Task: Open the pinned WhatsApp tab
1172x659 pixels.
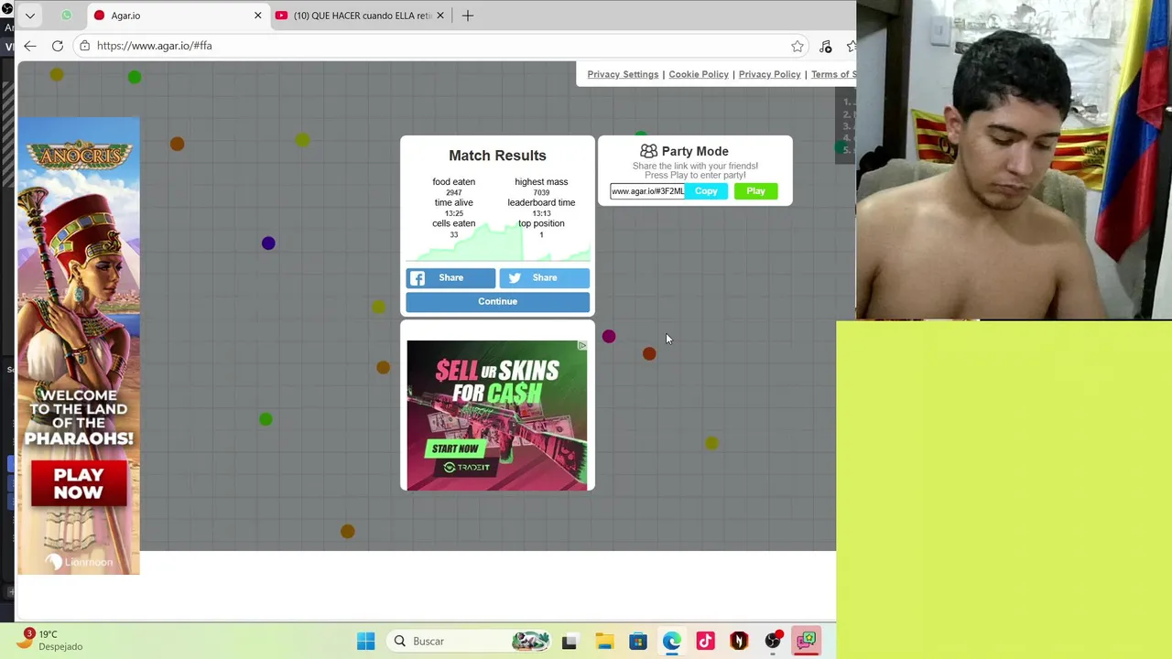Action: click(66, 16)
